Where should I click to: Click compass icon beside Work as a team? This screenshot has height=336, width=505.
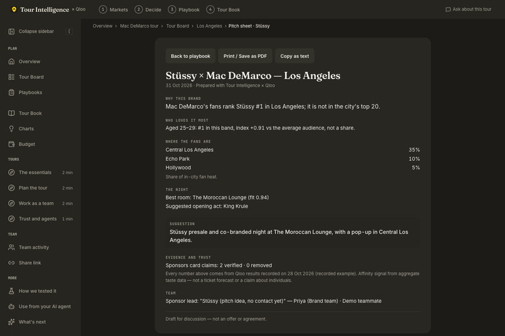pos(11,203)
